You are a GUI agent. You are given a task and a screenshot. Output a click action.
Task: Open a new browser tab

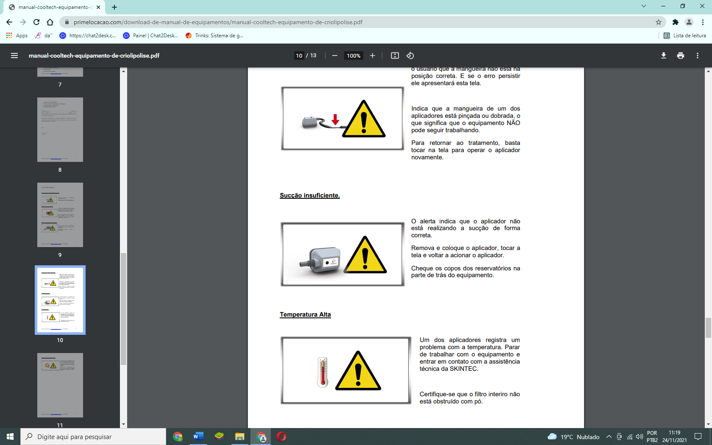click(114, 7)
